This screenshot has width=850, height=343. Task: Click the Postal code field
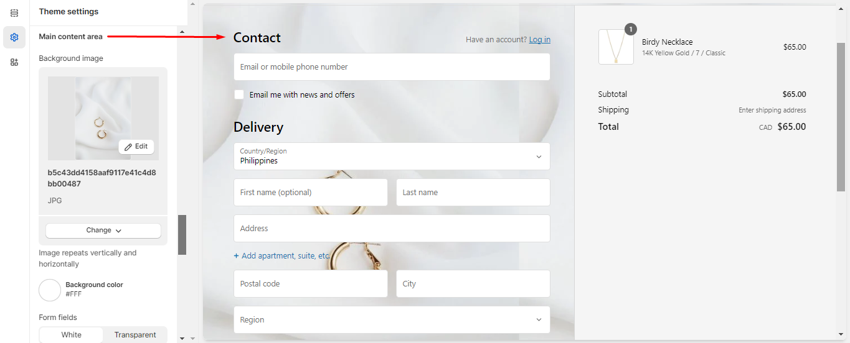[310, 284]
